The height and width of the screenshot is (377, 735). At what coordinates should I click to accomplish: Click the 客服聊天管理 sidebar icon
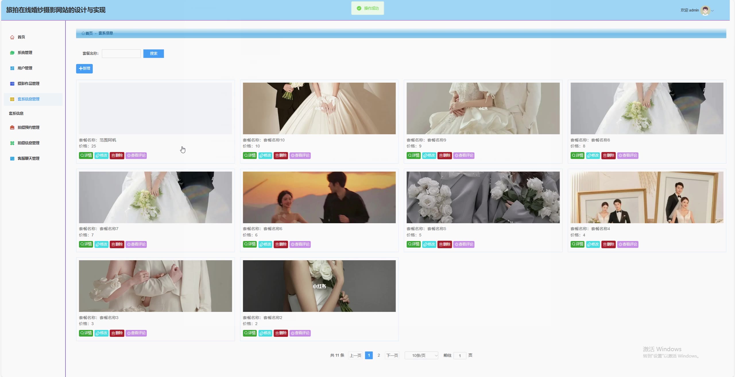[12, 159]
